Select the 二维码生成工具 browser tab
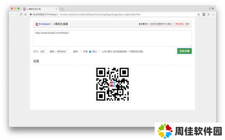Viewport: 225px width, 140px height. pyautogui.click(x=39, y=8)
